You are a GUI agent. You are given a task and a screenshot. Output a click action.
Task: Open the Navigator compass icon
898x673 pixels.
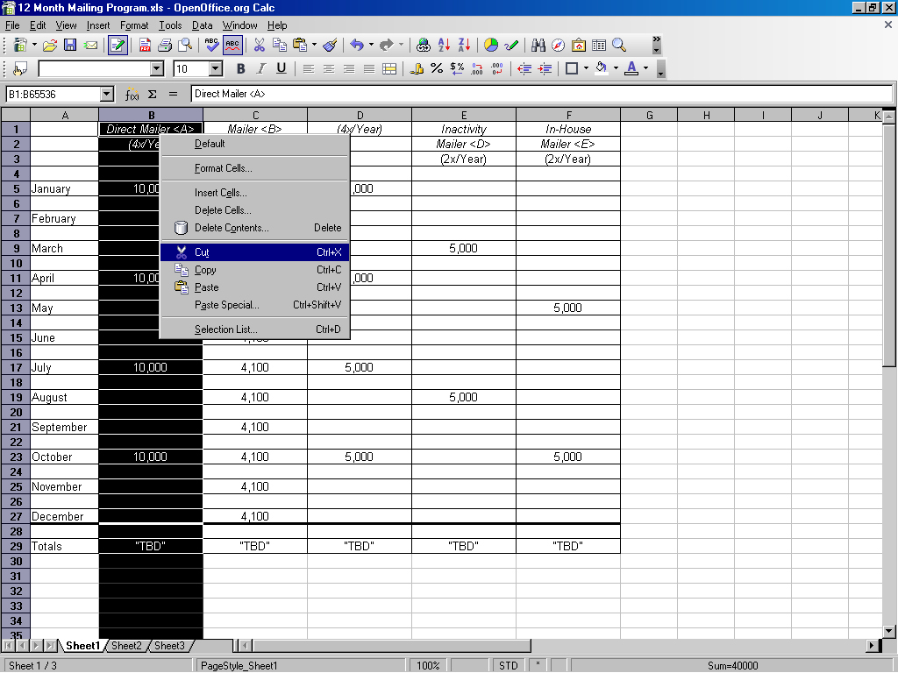coord(559,45)
